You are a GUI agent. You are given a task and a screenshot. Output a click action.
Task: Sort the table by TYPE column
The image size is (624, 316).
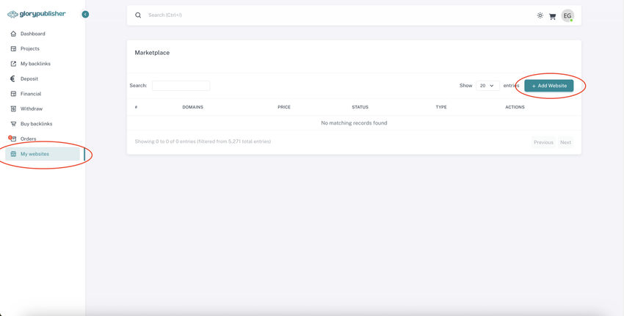(441, 107)
